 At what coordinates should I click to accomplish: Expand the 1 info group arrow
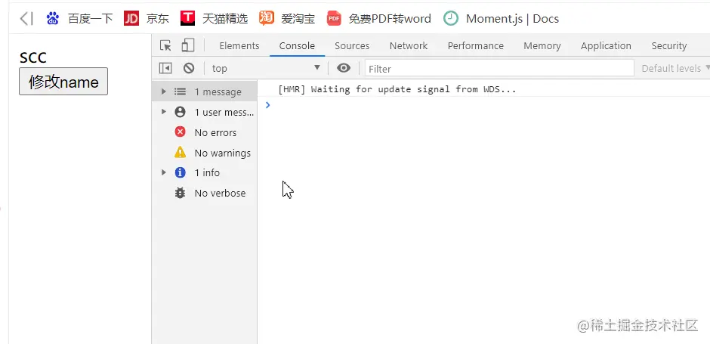pos(164,172)
